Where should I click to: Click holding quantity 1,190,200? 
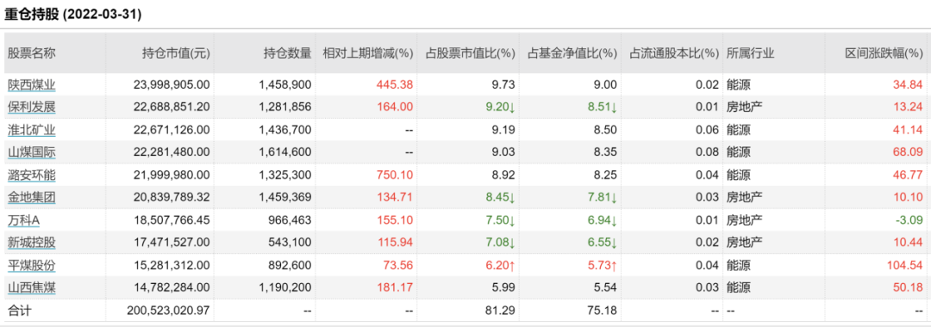click(x=285, y=287)
